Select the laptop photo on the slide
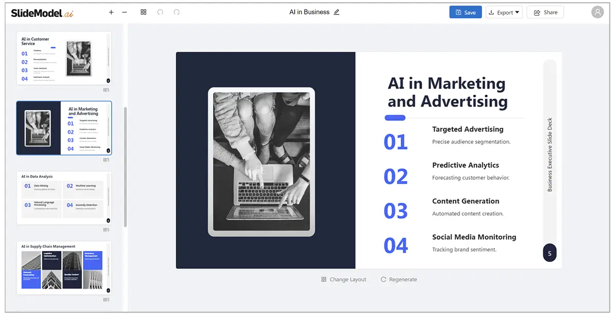The width and height of the screenshot is (615, 315). [261, 161]
